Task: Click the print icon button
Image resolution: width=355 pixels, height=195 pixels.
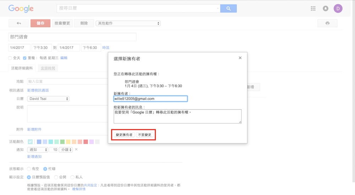Action: 327,23
